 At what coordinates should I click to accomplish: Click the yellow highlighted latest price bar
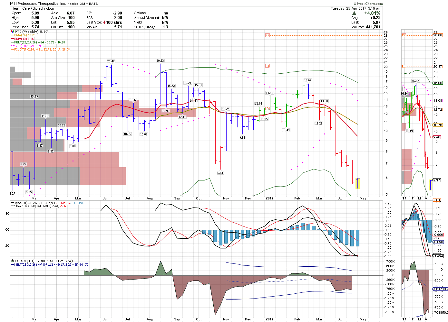357,183
